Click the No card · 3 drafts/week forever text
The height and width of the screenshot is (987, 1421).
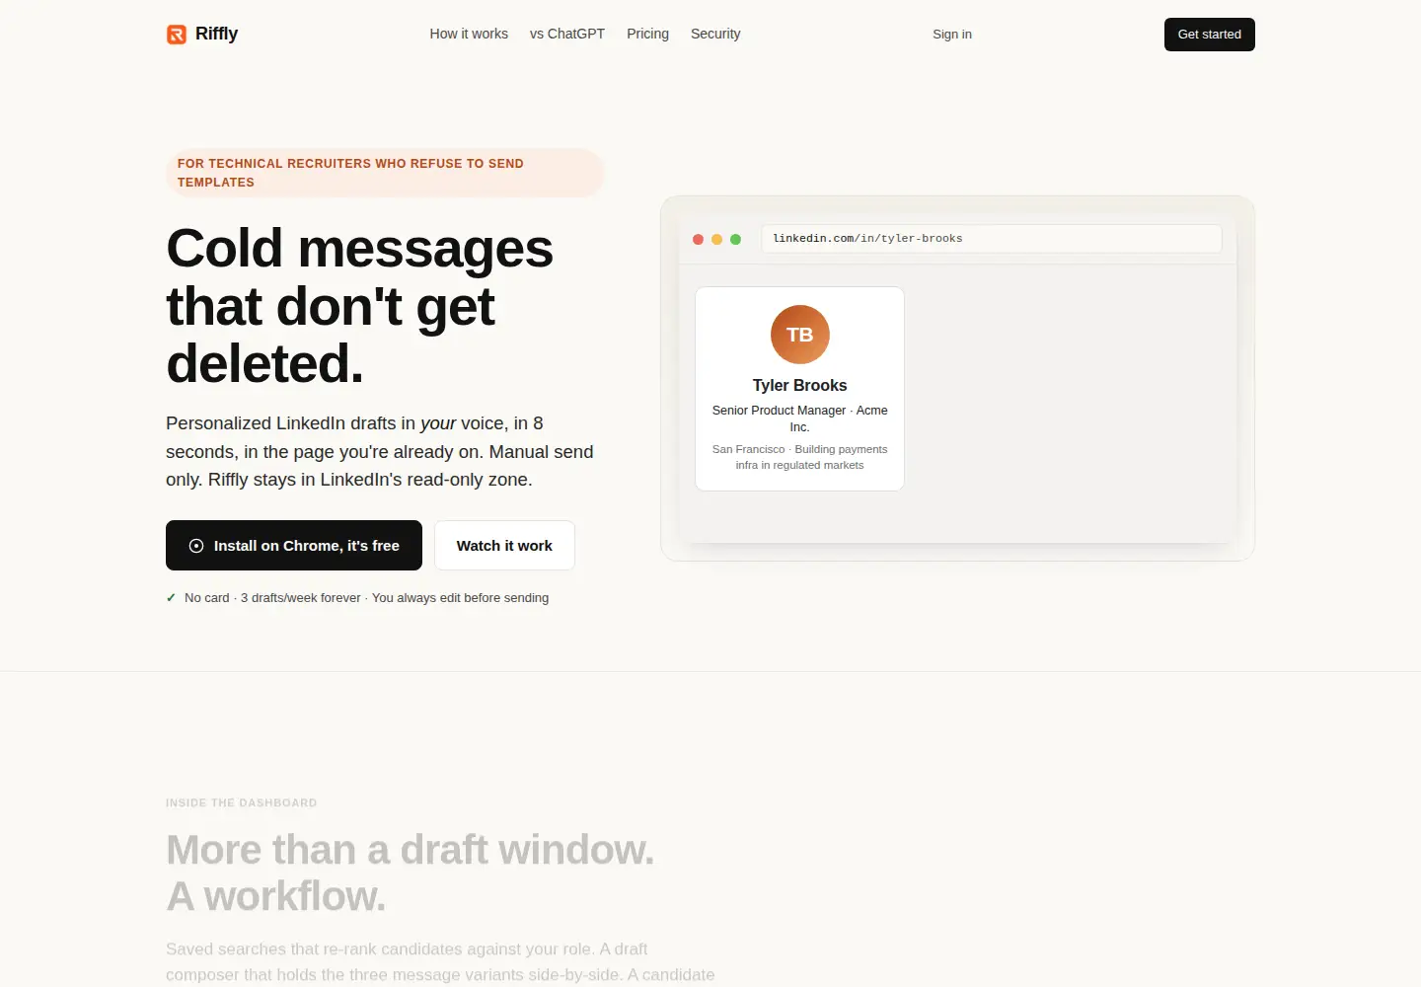(366, 598)
